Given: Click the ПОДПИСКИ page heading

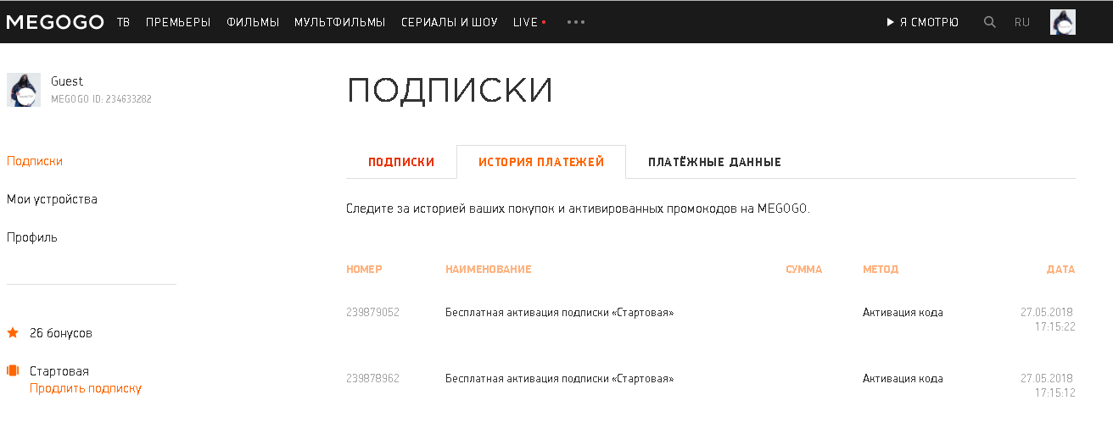Looking at the screenshot, I should point(450,91).
